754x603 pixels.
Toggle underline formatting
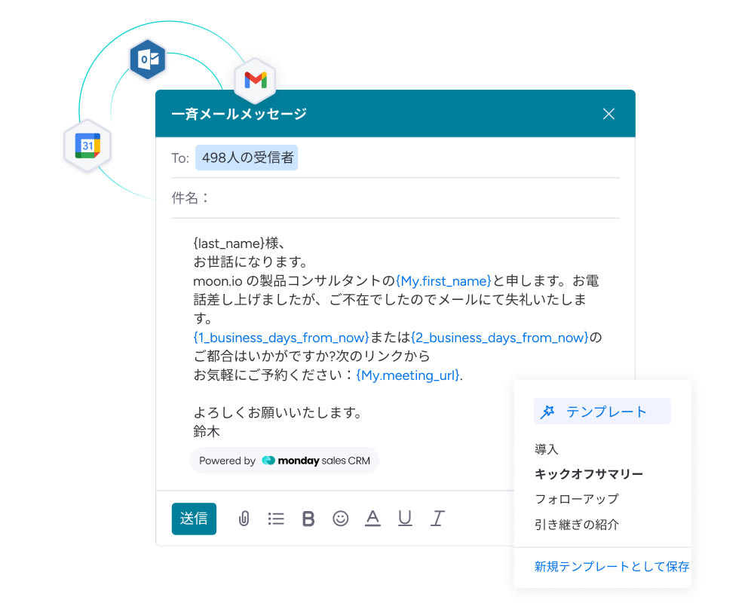click(405, 518)
